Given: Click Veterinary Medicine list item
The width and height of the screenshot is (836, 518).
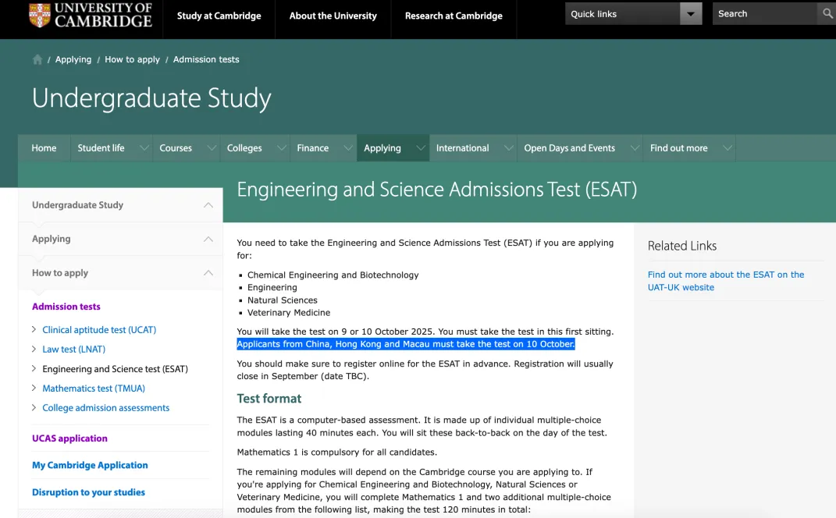Looking at the screenshot, I should point(289,313).
